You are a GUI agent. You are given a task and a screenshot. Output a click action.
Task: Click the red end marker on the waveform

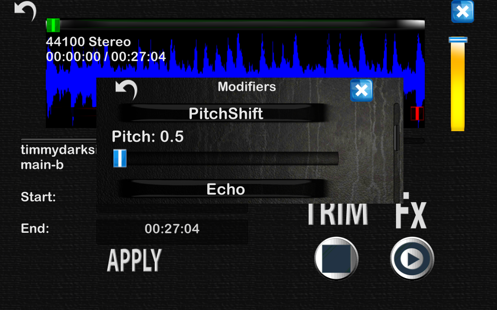(417, 113)
